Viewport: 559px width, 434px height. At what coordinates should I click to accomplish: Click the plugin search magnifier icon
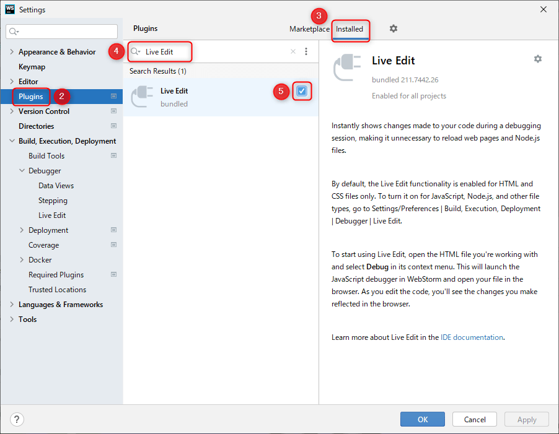pos(136,51)
